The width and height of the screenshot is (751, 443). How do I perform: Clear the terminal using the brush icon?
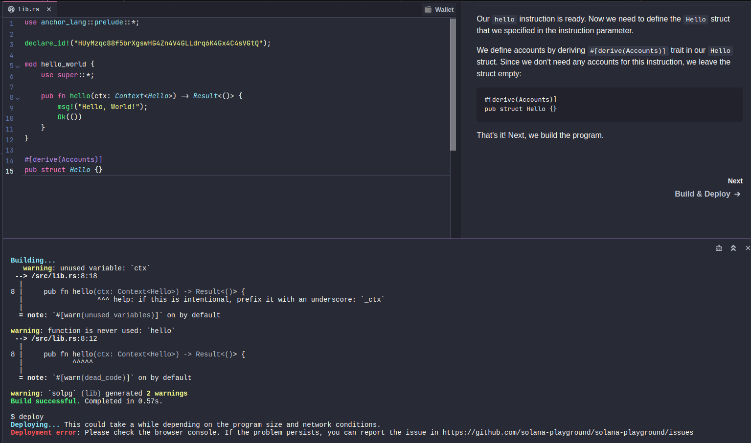(x=718, y=248)
